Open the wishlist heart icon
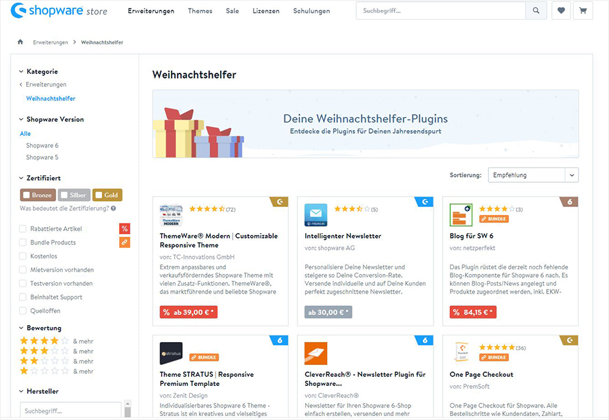Image resolution: width=609 pixels, height=420 pixels. pyautogui.click(x=561, y=11)
